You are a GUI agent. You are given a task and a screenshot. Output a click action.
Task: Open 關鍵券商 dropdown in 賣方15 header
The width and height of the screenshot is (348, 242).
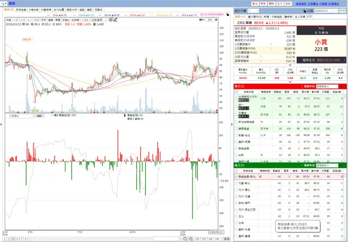(327, 166)
